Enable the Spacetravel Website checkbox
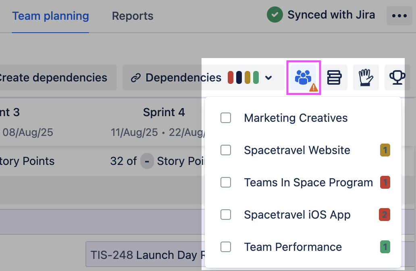 [x=226, y=150]
